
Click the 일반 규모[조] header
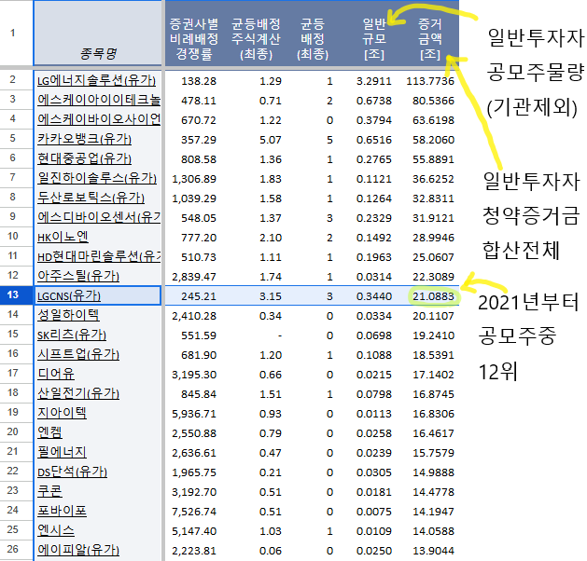click(374, 39)
